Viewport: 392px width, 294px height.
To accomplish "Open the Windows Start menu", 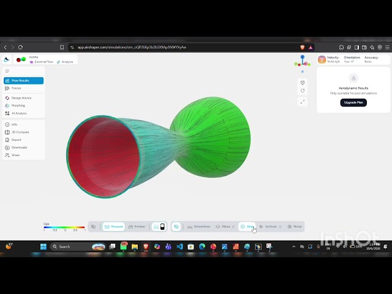I will pyautogui.click(x=43, y=247).
